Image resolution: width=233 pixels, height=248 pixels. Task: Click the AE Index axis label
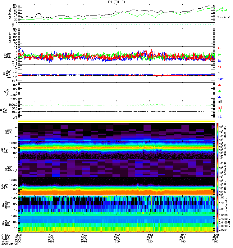pos(10,14)
